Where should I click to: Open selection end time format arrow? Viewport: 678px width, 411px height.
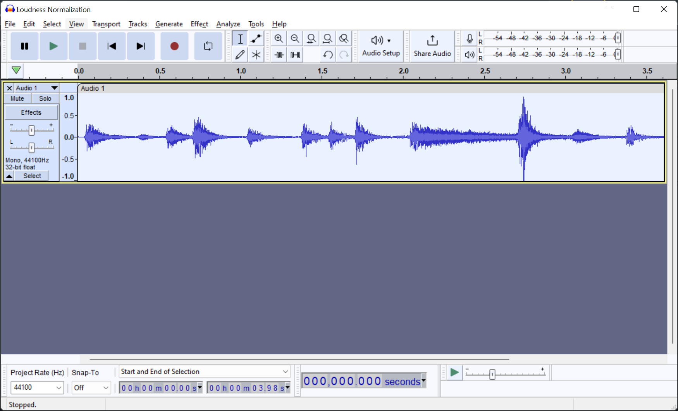click(287, 387)
